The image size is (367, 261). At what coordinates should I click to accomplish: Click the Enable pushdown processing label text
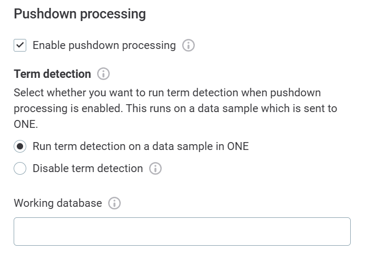point(104,46)
